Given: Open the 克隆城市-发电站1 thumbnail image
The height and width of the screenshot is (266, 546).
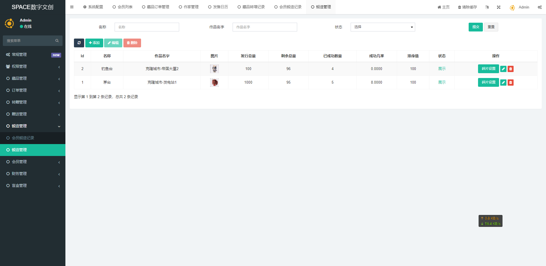Looking at the screenshot, I should pos(214,82).
